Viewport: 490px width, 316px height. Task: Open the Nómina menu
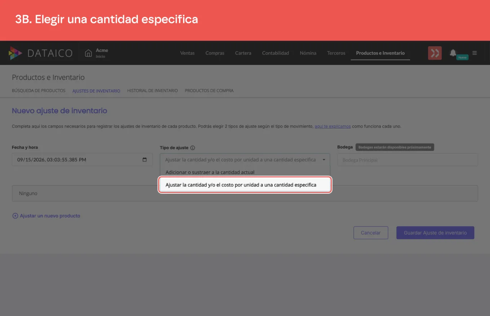pos(308,53)
